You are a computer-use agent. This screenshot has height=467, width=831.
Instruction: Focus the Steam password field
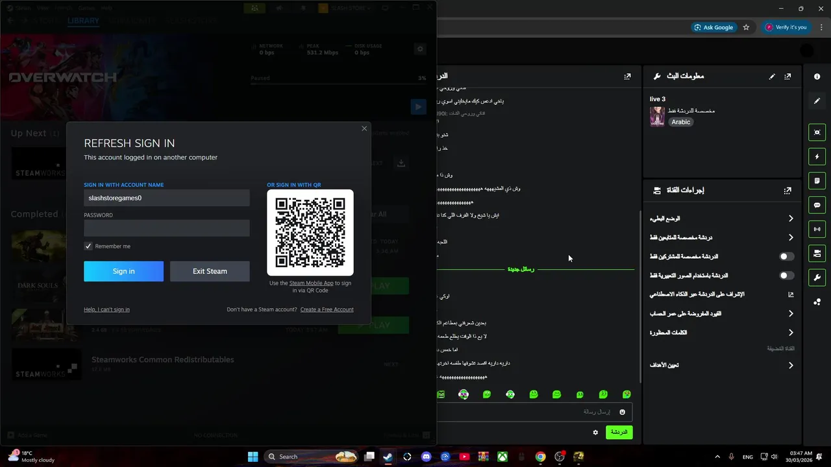point(167,228)
